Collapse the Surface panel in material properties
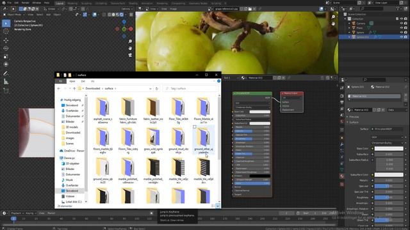The image size is (410, 230). point(354,122)
